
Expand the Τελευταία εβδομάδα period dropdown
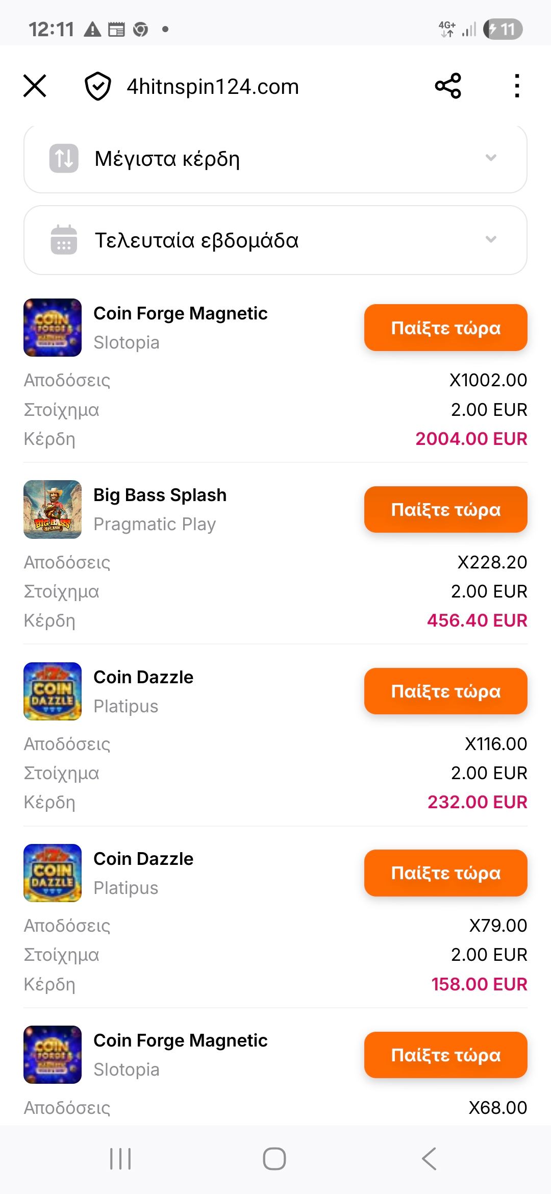tap(490, 239)
